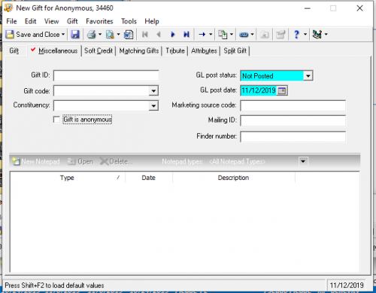Go to last record icon
Screen dimensions: 376x293
(x=186, y=35)
